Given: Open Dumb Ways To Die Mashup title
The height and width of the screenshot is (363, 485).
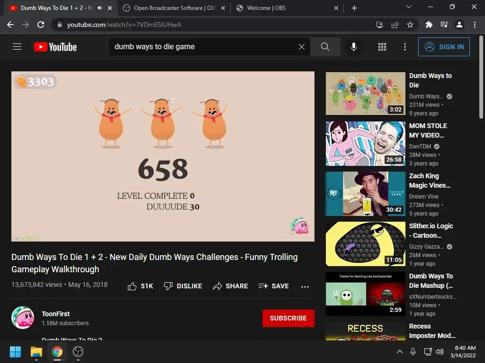Looking at the screenshot, I should [431, 281].
